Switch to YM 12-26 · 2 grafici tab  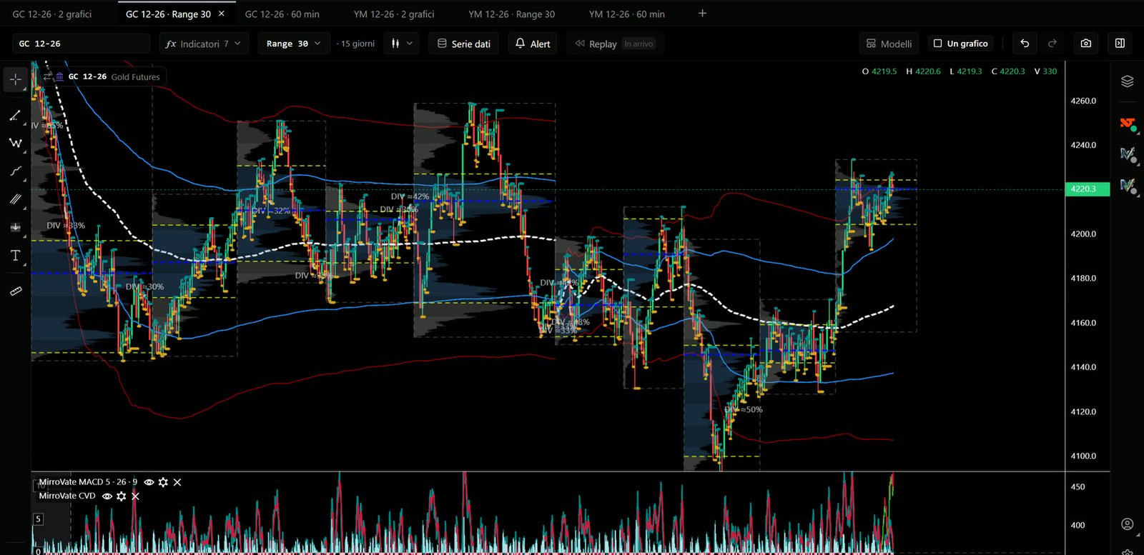[394, 14]
